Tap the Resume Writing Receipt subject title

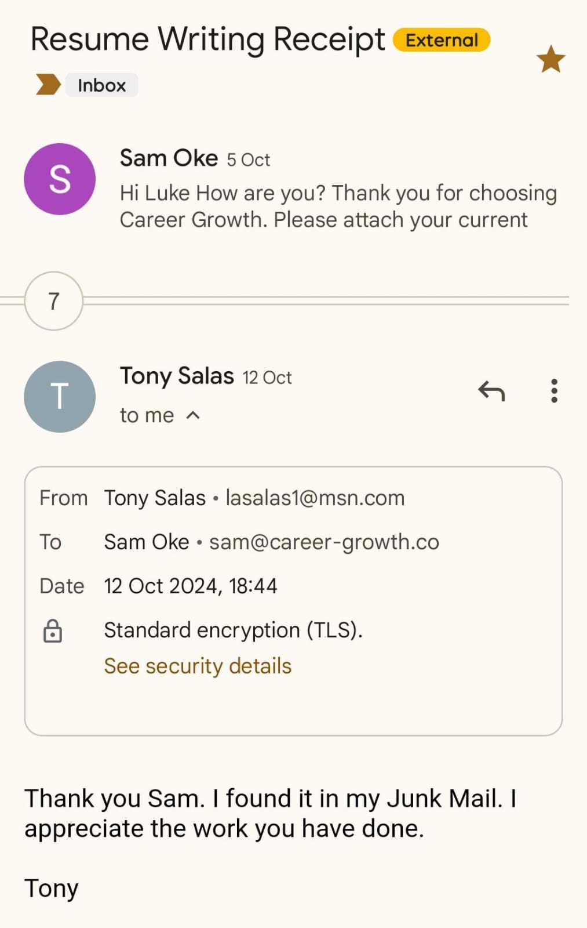[207, 39]
